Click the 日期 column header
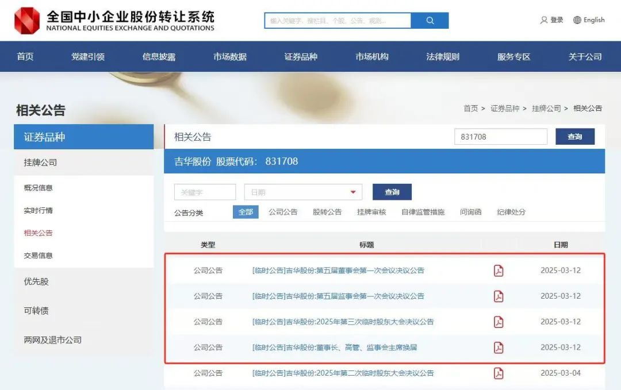 coord(561,245)
